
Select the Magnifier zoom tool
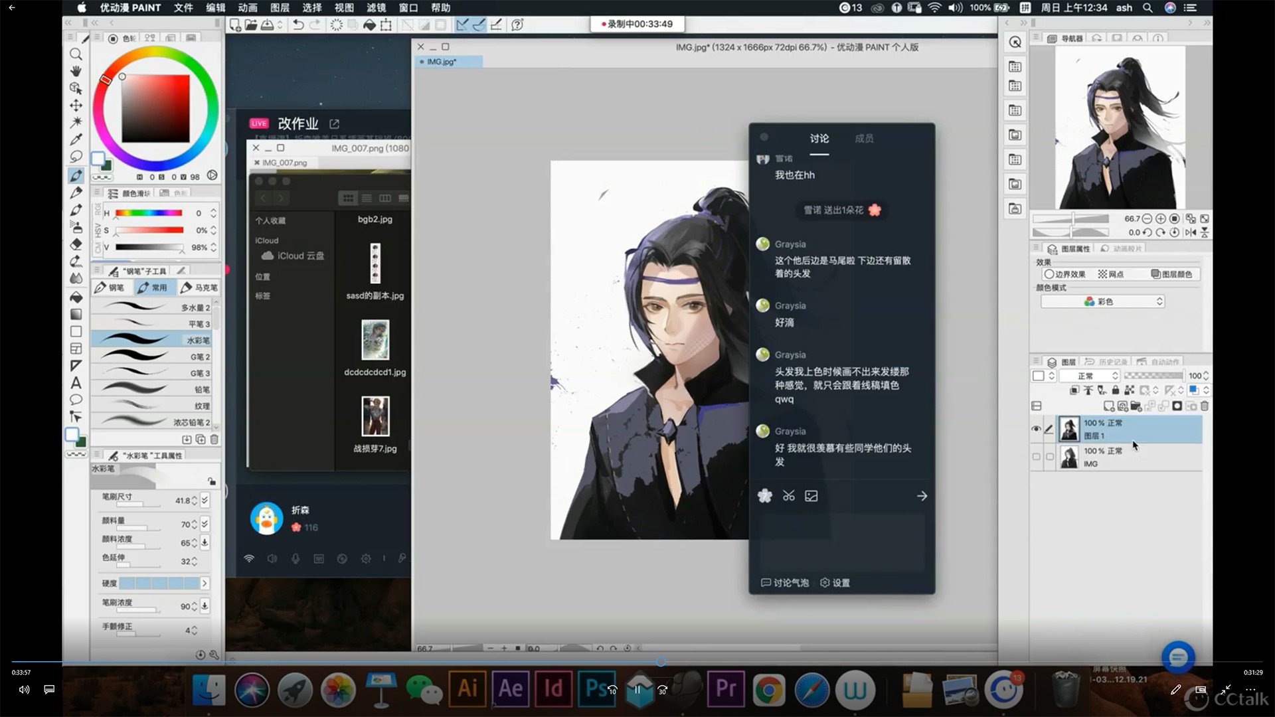pyautogui.click(x=76, y=54)
